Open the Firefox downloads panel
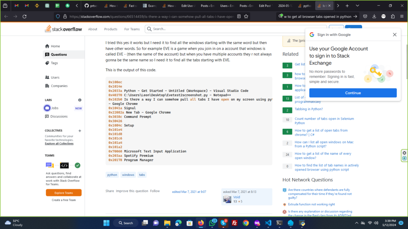408x229 pixels. [373, 16]
